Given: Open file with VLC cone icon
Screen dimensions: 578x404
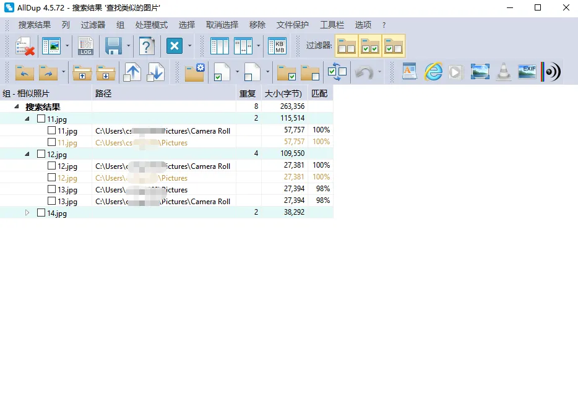Looking at the screenshot, I should click(504, 72).
